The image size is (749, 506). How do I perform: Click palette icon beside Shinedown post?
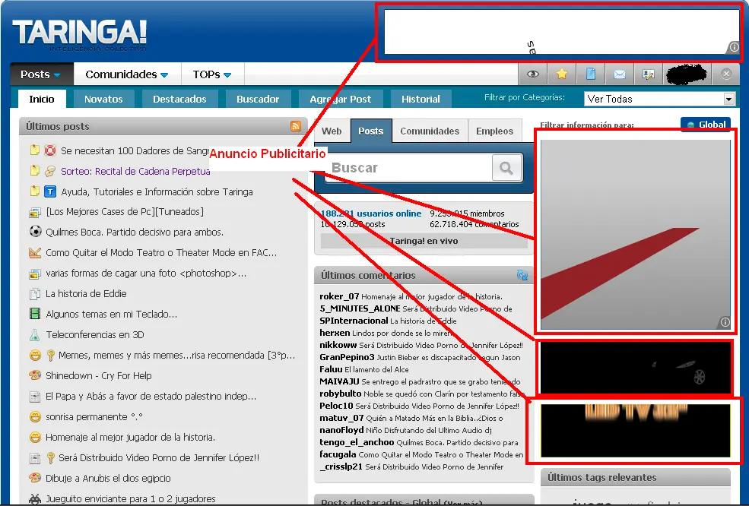pos(35,375)
